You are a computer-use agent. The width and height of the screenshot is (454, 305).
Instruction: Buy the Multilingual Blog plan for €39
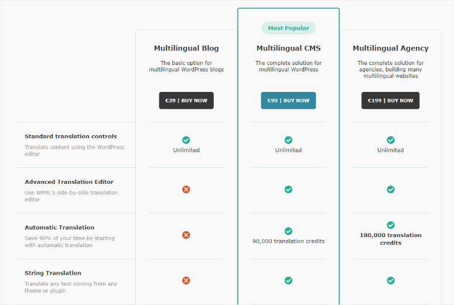tap(186, 101)
